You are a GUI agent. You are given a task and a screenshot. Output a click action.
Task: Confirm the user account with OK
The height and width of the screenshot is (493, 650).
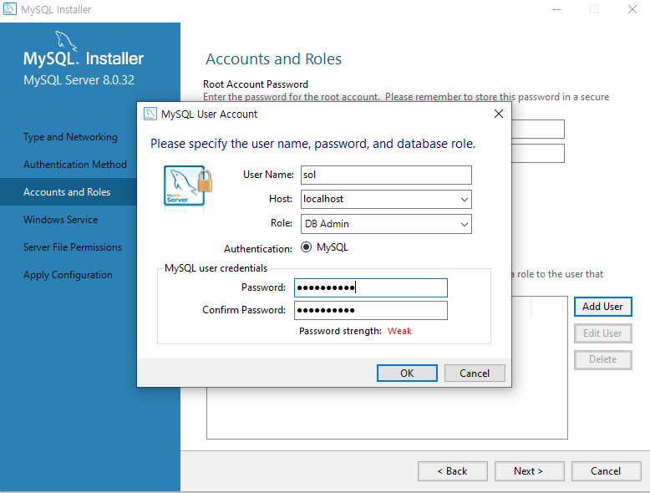407,374
